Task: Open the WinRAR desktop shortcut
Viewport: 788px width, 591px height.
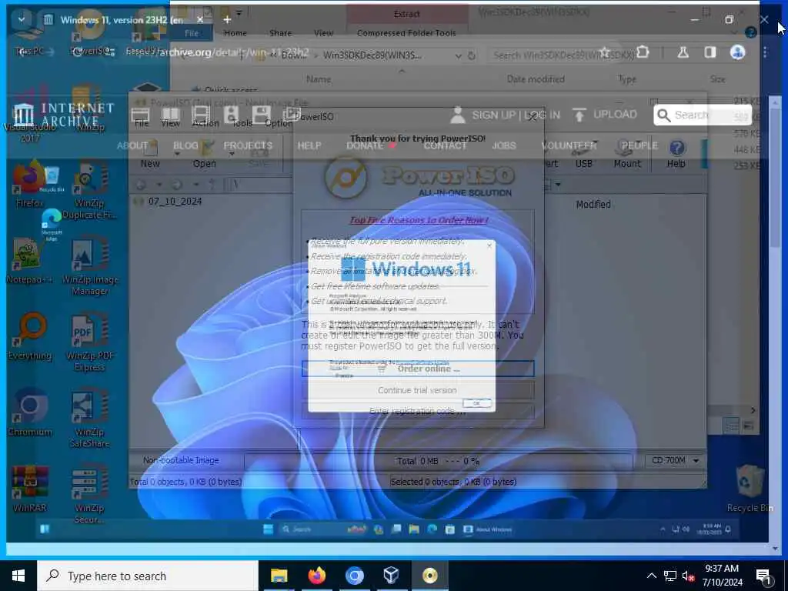Action: tap(30, 489)
